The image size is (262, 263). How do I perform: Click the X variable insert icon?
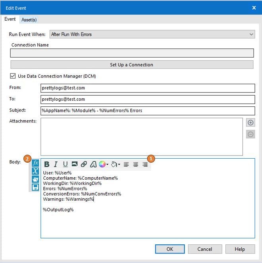pos(35,171)
